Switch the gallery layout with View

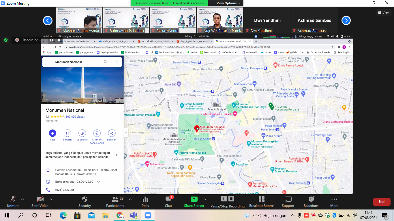(384, 12)
